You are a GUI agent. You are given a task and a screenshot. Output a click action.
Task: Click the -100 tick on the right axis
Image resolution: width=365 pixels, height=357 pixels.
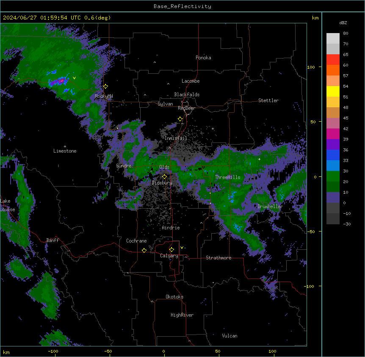click(310, 286)
